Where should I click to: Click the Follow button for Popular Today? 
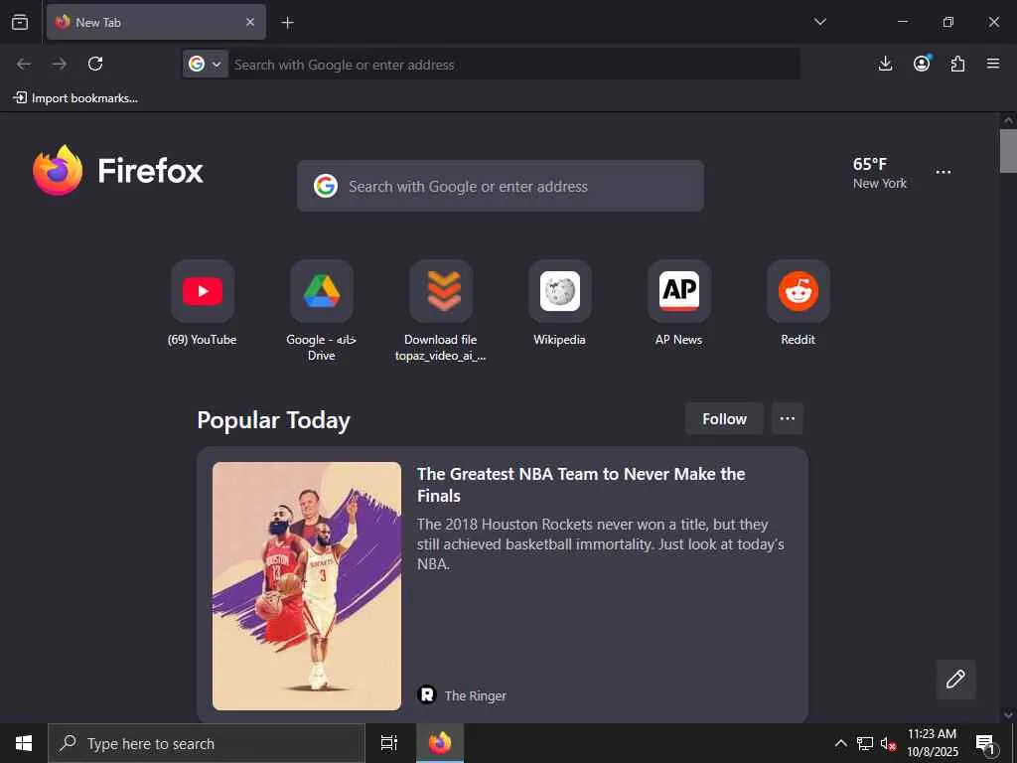pyautogui.click(x=724, y=419)
